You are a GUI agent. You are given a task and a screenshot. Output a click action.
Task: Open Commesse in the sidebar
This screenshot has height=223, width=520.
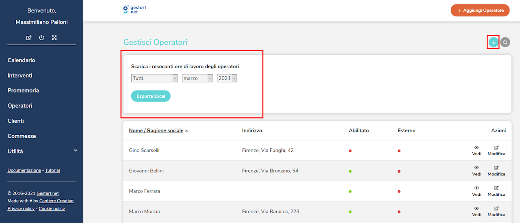click(22, 136)
